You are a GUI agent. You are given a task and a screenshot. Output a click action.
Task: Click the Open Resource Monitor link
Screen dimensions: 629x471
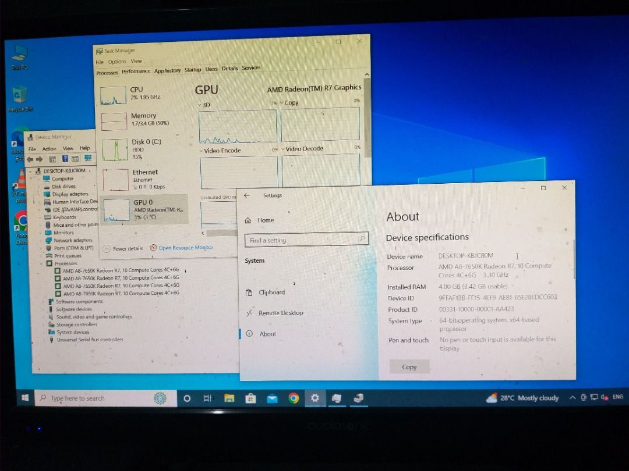click(184, 247)
